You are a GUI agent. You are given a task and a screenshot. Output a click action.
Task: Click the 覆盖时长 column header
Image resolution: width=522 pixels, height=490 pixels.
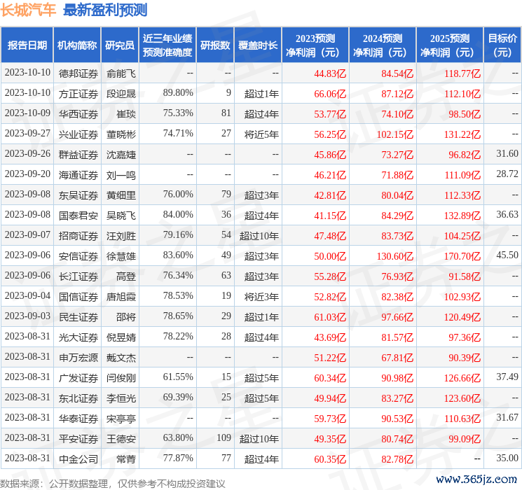click(x=258, y=45)
